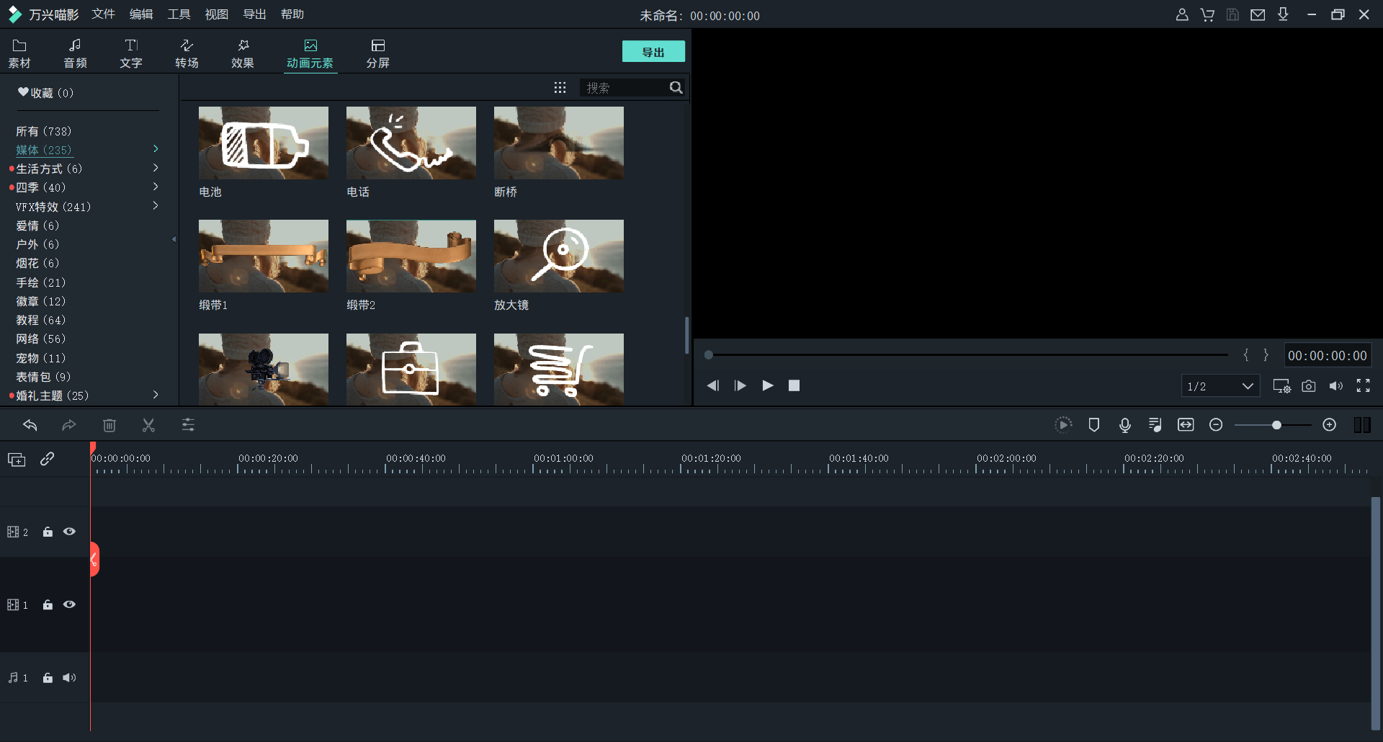Click the zoom in plus icon on timeline
This screenshot has height=742, width=1383.
click(1329, 425)
